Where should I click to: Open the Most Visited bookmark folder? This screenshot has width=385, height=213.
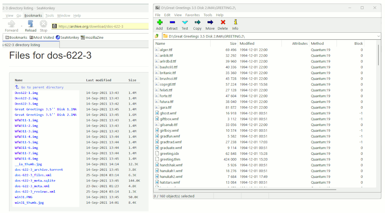click(x=42, y=37)
